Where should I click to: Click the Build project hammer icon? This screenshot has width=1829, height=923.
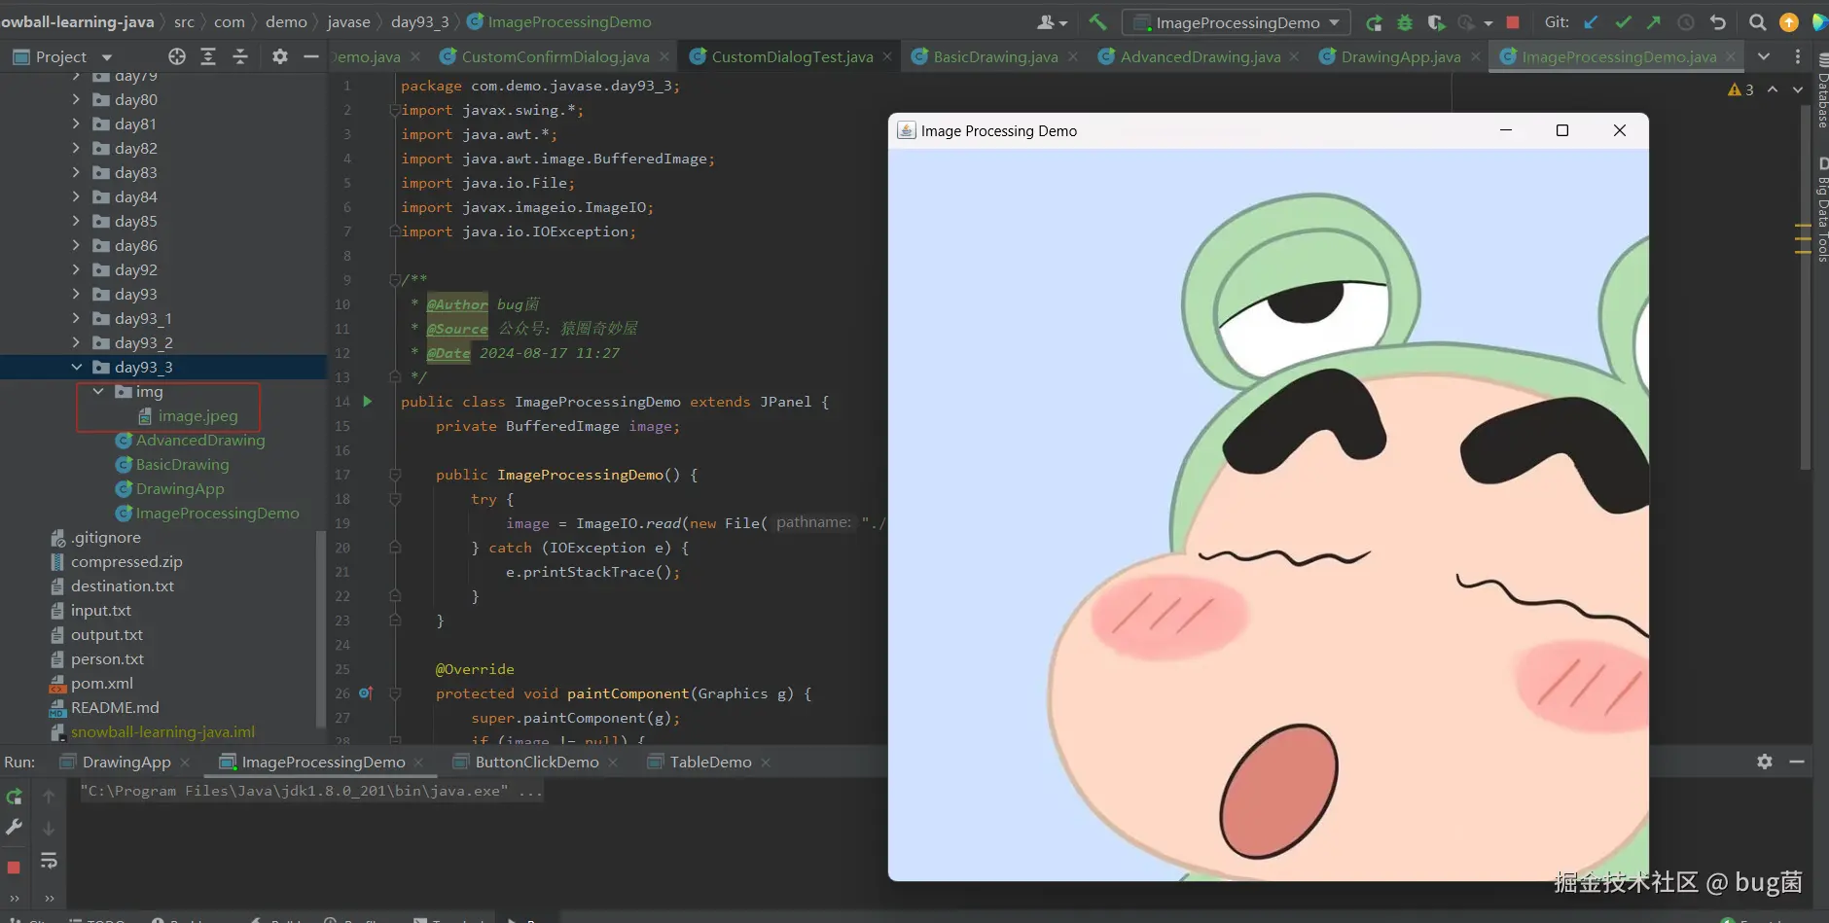pyautogui.click(x=1097, y=21)
